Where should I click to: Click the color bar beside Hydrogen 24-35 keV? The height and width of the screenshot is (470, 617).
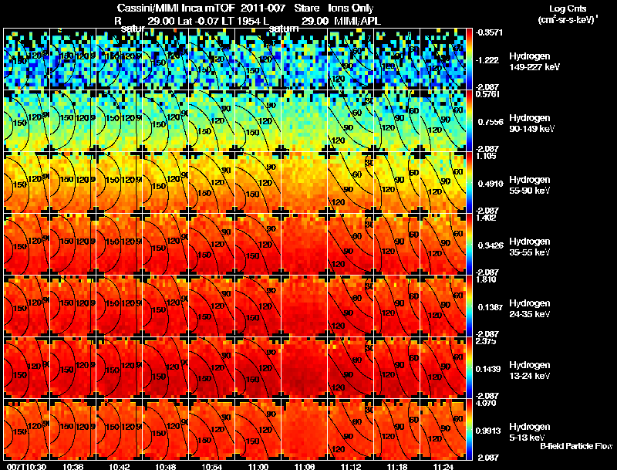point(469,306)
